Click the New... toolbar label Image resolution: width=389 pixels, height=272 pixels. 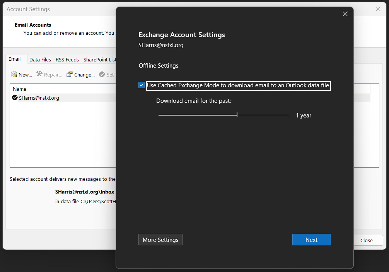click(25, 75)
